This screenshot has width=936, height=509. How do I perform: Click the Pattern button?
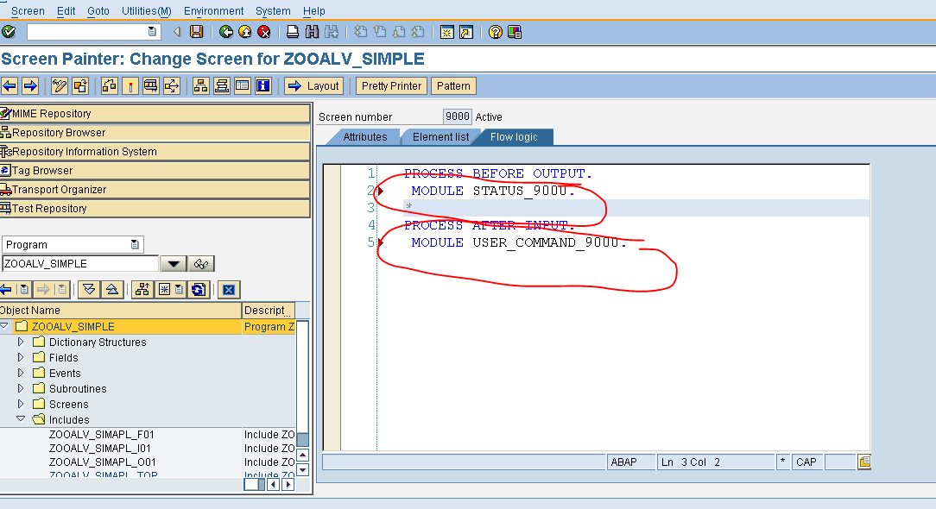point(453,85)
